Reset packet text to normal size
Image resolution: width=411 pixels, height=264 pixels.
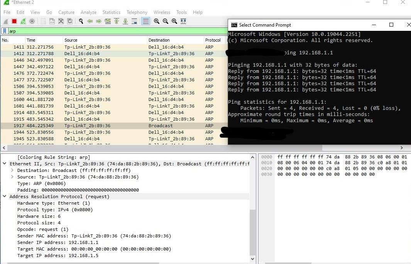(174, 22)
